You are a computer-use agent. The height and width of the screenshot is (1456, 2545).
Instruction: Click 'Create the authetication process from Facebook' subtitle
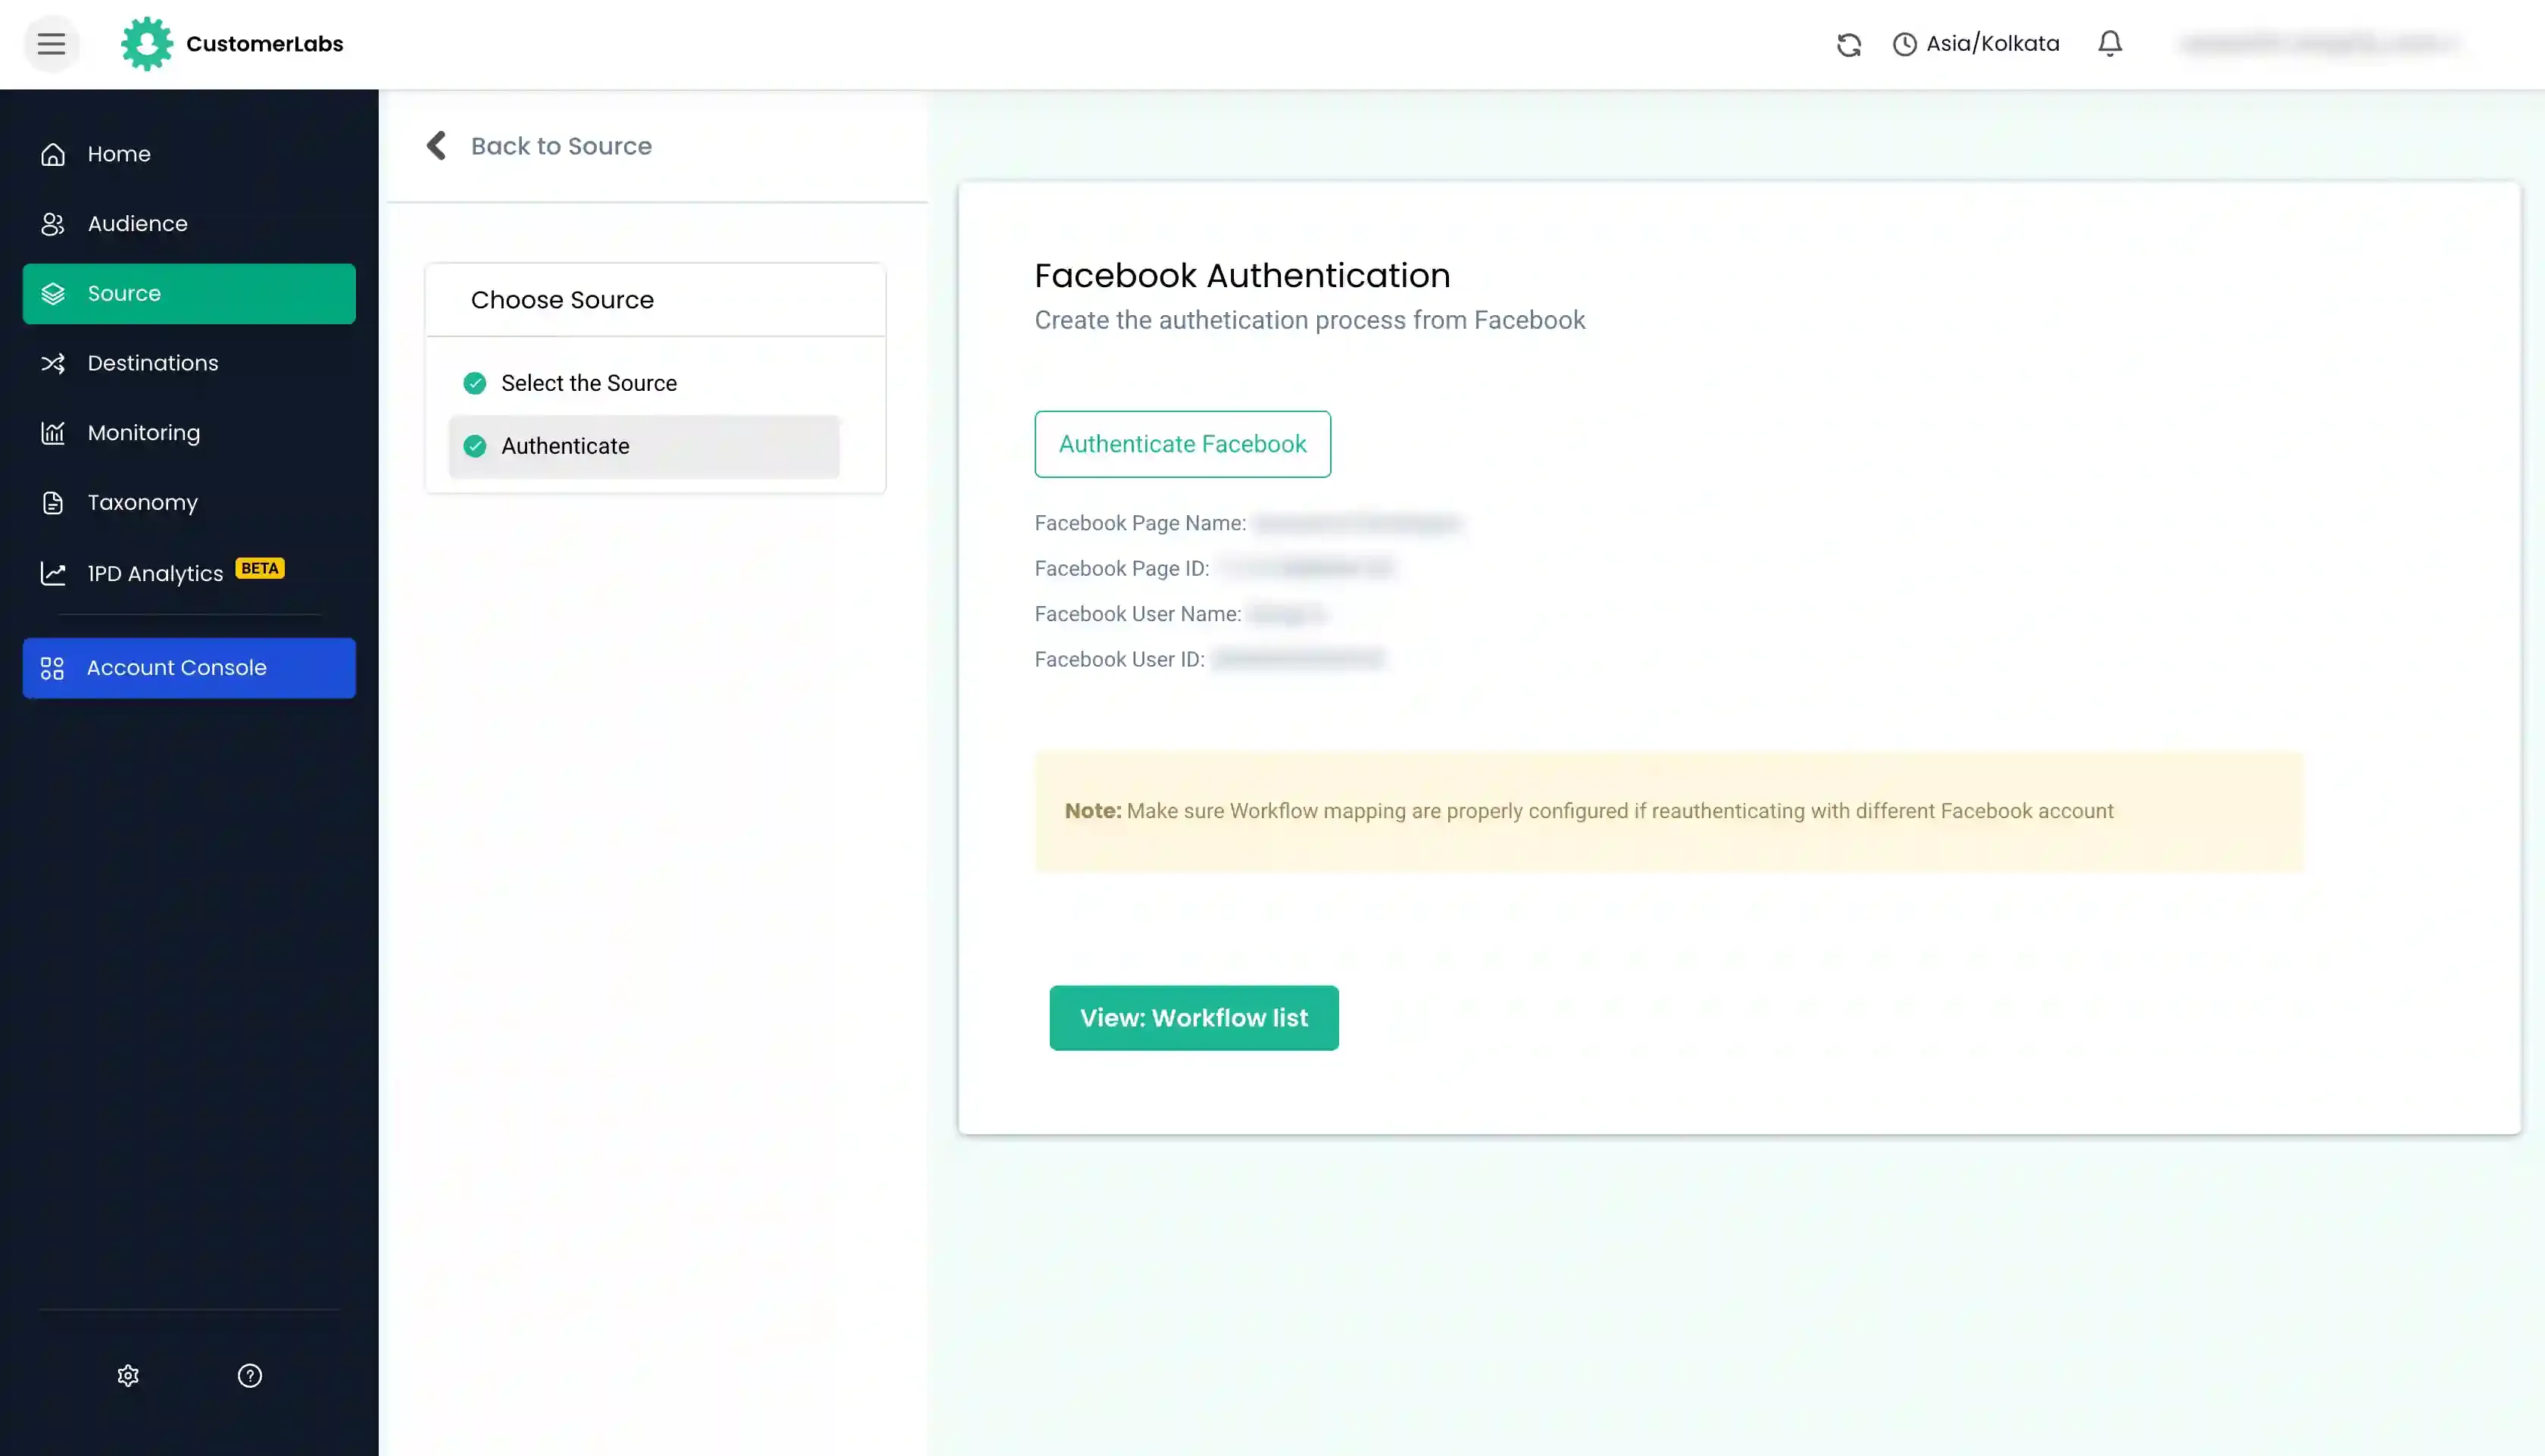click(1310, 320)
